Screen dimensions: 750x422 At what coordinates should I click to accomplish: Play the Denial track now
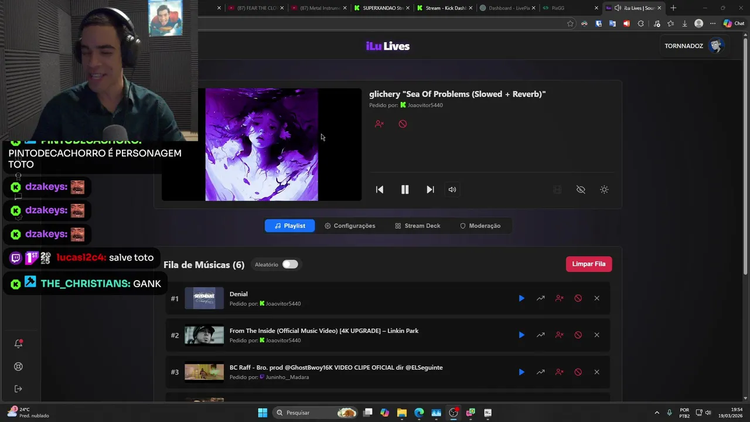pos(521,298)
